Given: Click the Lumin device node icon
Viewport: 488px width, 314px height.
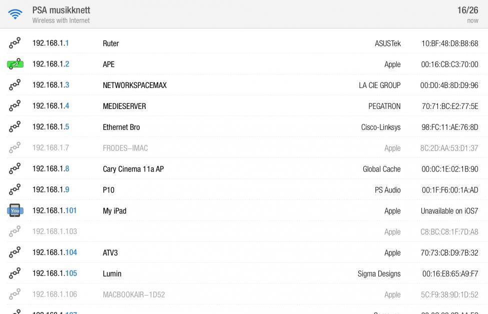Looking at the screenshot, I should [x=15, y=273].
